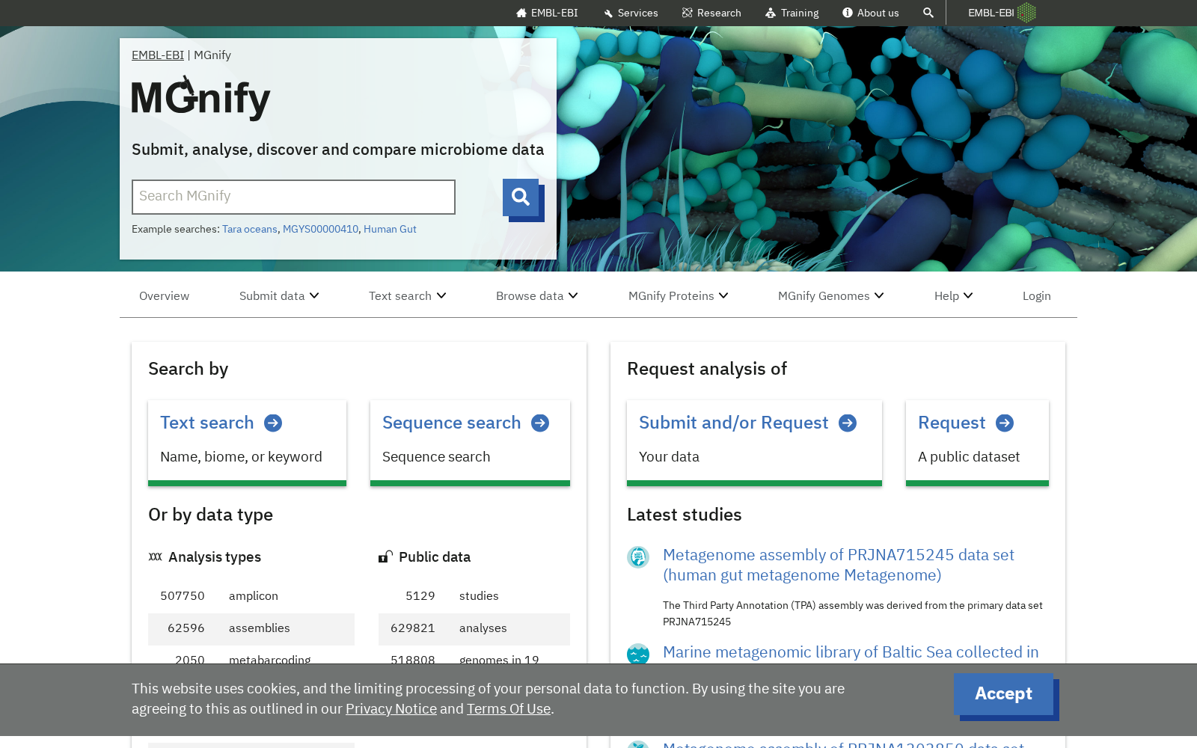Select the 629821 analyses row
Image resolution: width=1197 pixels, height=748 pixels.
coord(474,629)
